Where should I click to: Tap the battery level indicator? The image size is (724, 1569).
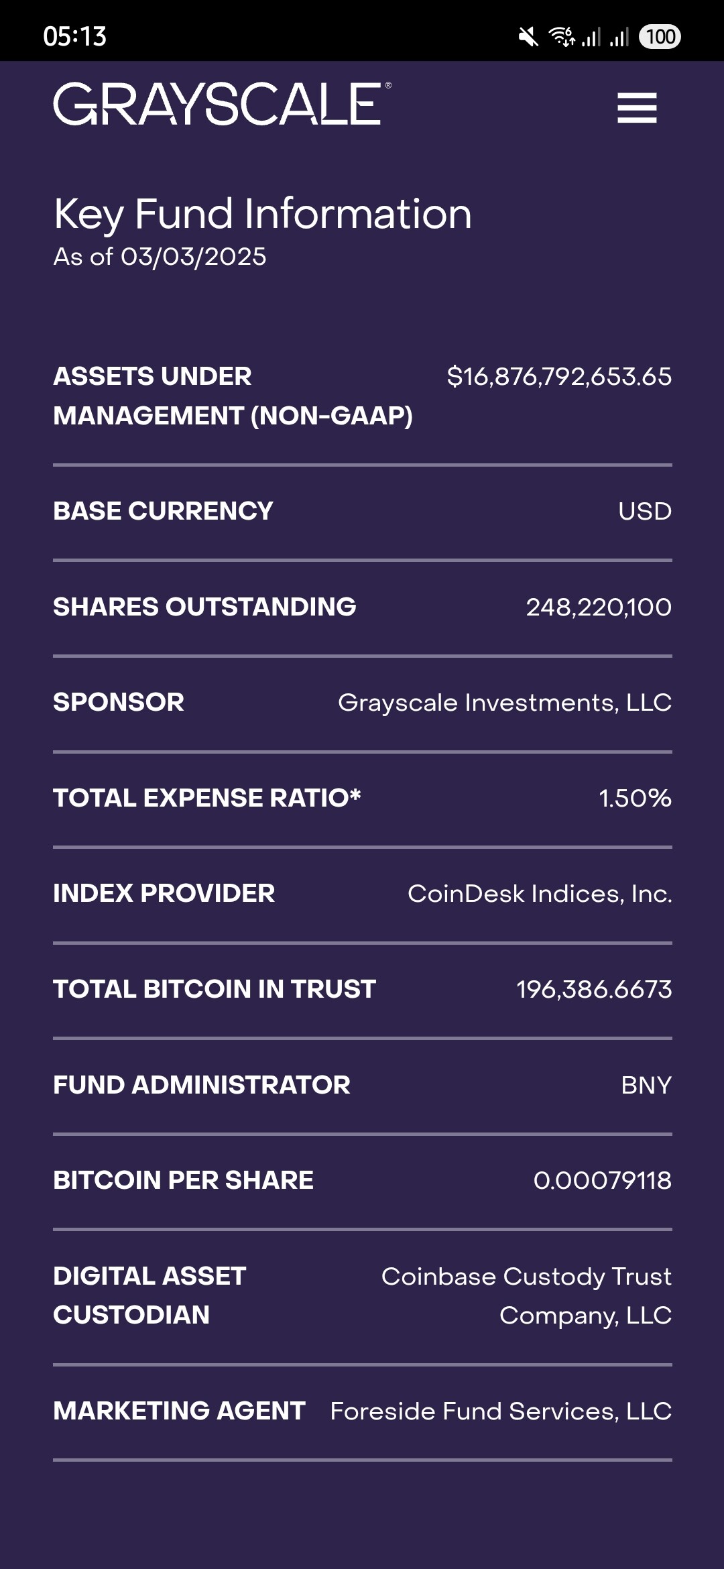[x=660, y=36]
